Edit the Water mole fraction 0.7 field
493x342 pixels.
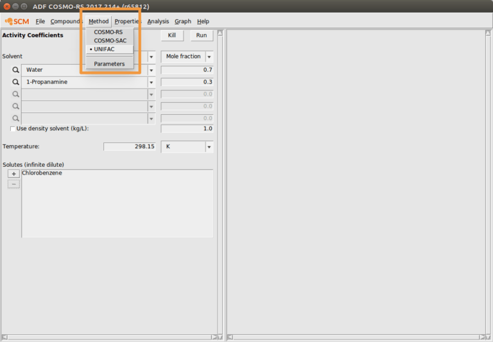coord(187,70)
